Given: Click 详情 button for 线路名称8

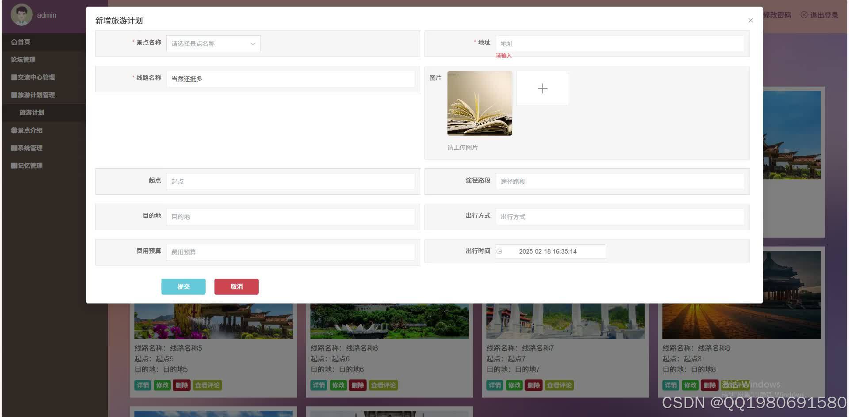Looking at the screenshot, I should (671, 385).
